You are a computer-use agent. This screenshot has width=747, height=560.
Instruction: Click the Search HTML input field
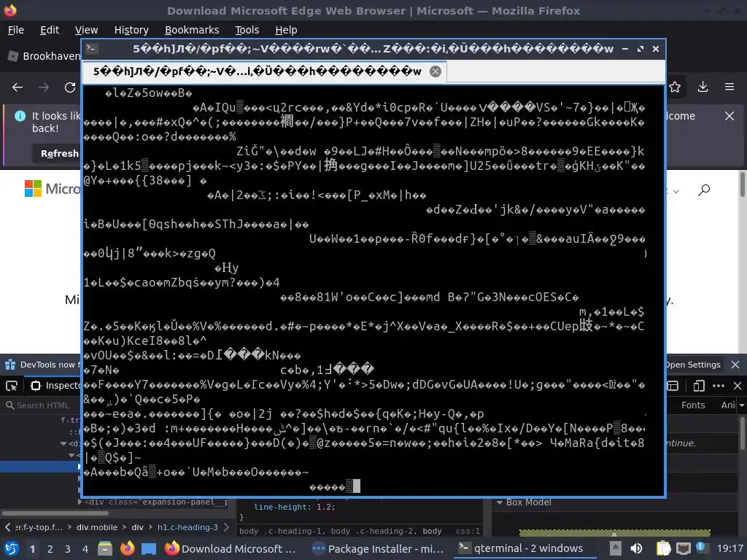click(x=42, y=405)
